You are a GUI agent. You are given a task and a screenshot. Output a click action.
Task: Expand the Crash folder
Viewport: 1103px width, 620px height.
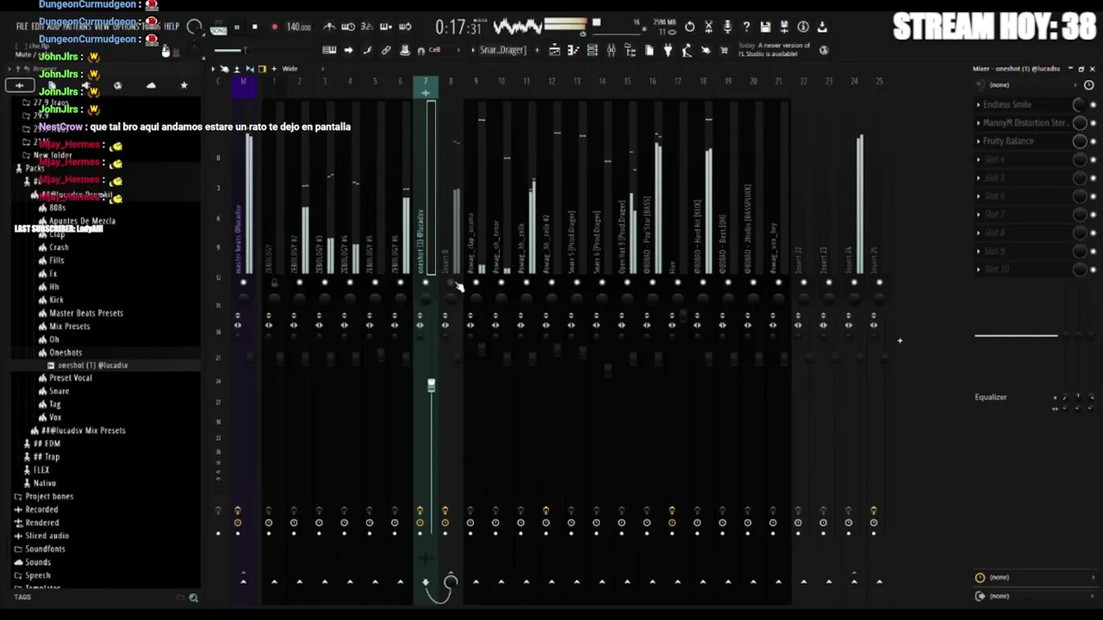pyautogui.click(x=58, y=247)
